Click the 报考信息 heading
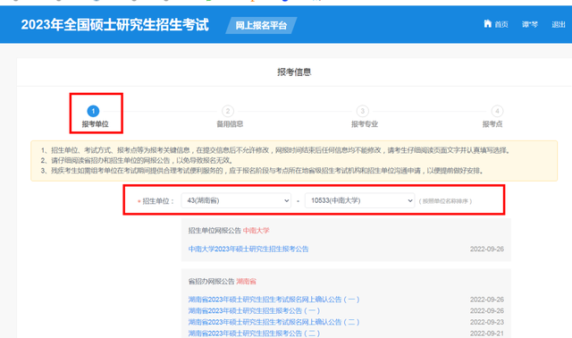Viewport: 572px width, 338px height. click(x=294, y=72)
